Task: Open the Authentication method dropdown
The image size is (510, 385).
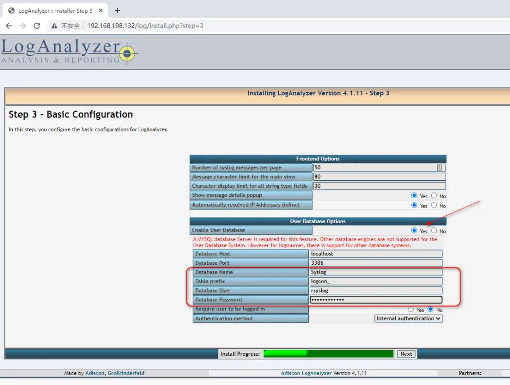Action: coord(408,318)
